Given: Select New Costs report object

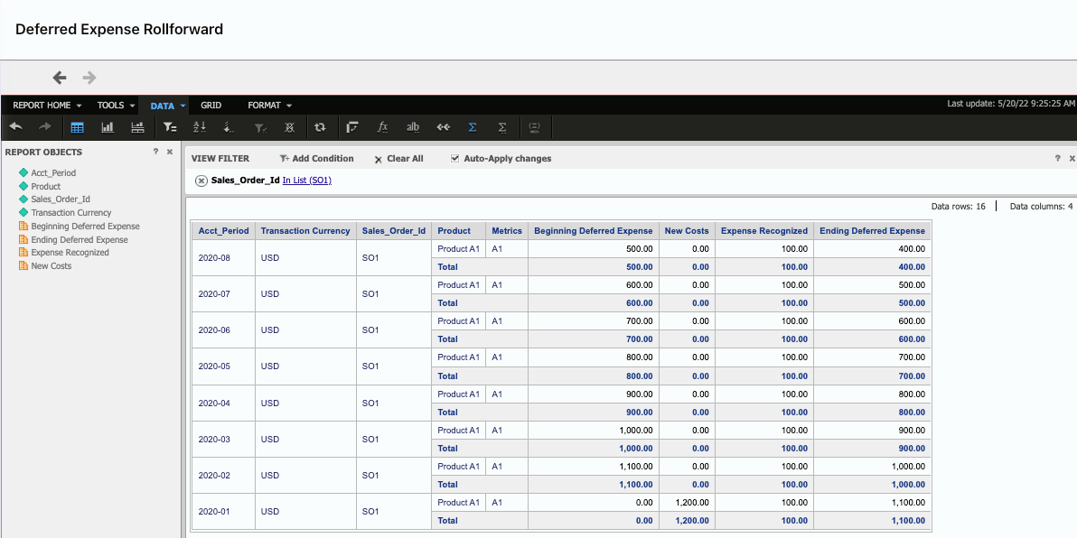Looking at the screenshot, I should pos(51,265).
